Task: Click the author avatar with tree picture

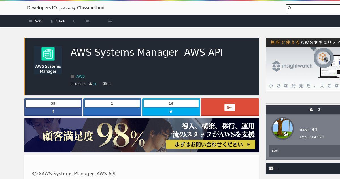Action: click(x=283, y=128)
